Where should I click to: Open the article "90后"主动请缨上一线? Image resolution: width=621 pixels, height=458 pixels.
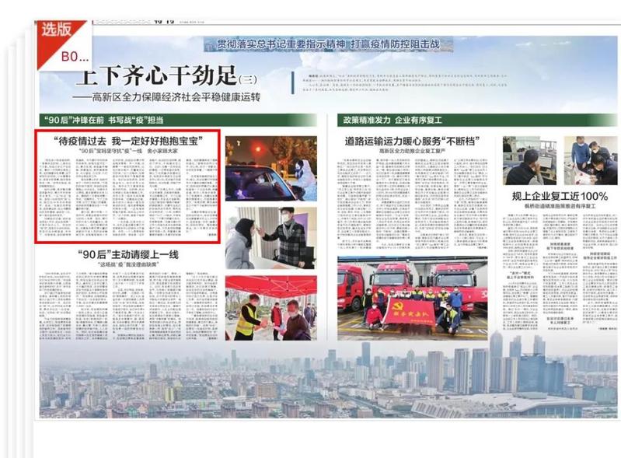tap(128, 255)
